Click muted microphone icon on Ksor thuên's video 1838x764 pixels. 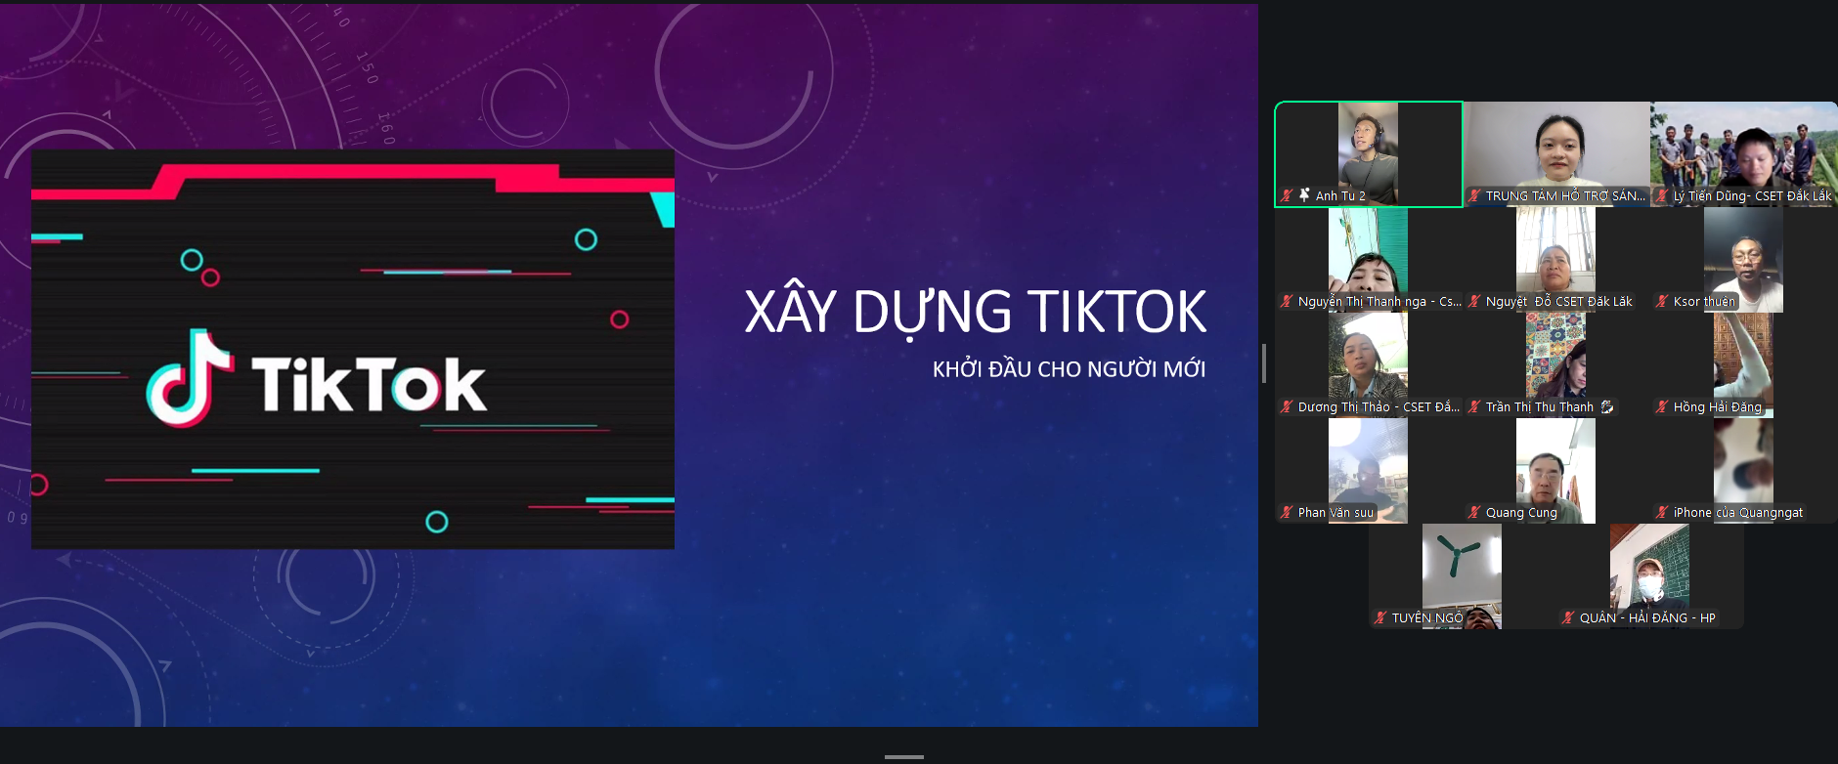(1662, 301)
